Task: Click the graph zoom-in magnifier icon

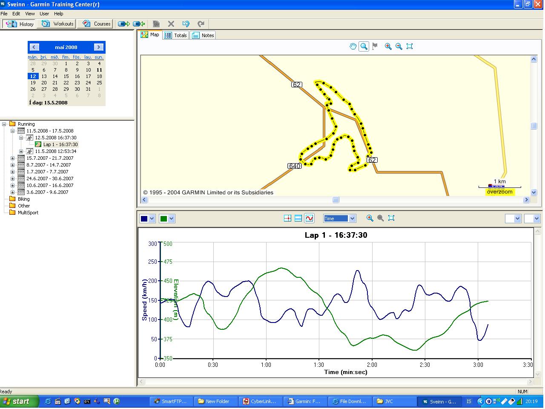Action: point(370,218)
